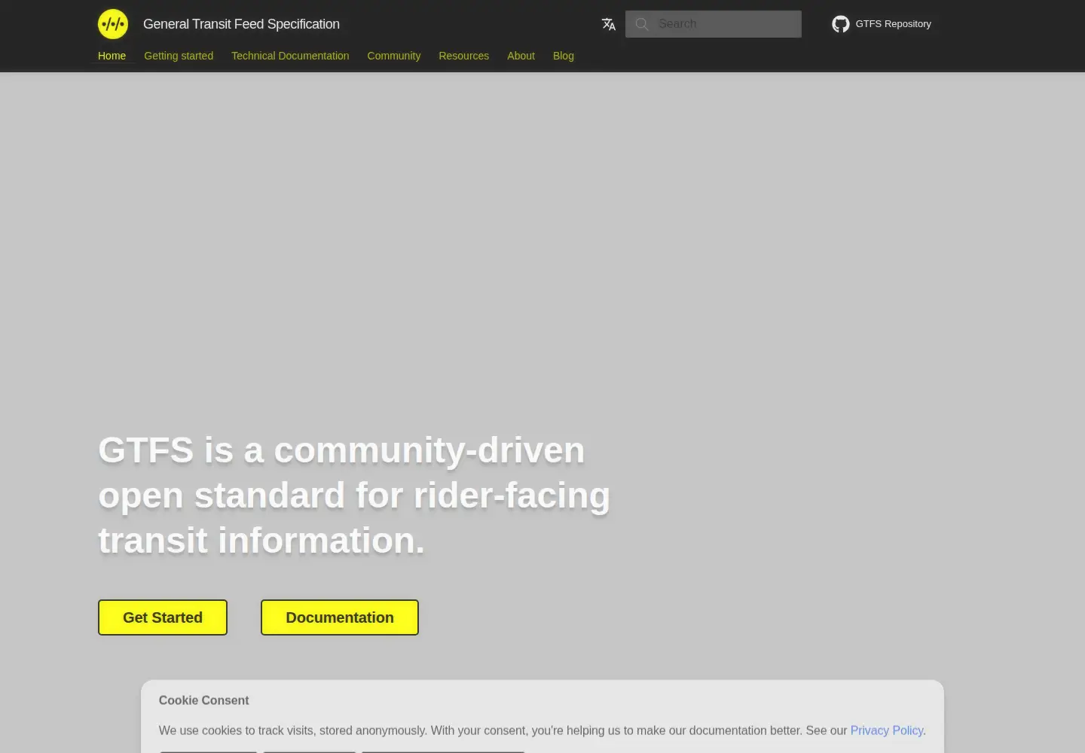Go to Technical Documentation tab
Viewport: 1085px width, 753px height.
[x=290, y=56]
